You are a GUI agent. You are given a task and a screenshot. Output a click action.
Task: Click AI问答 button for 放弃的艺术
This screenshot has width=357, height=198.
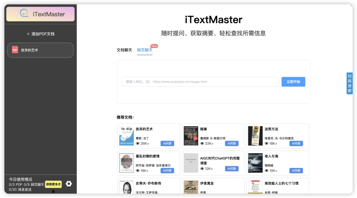coord(167,143)
